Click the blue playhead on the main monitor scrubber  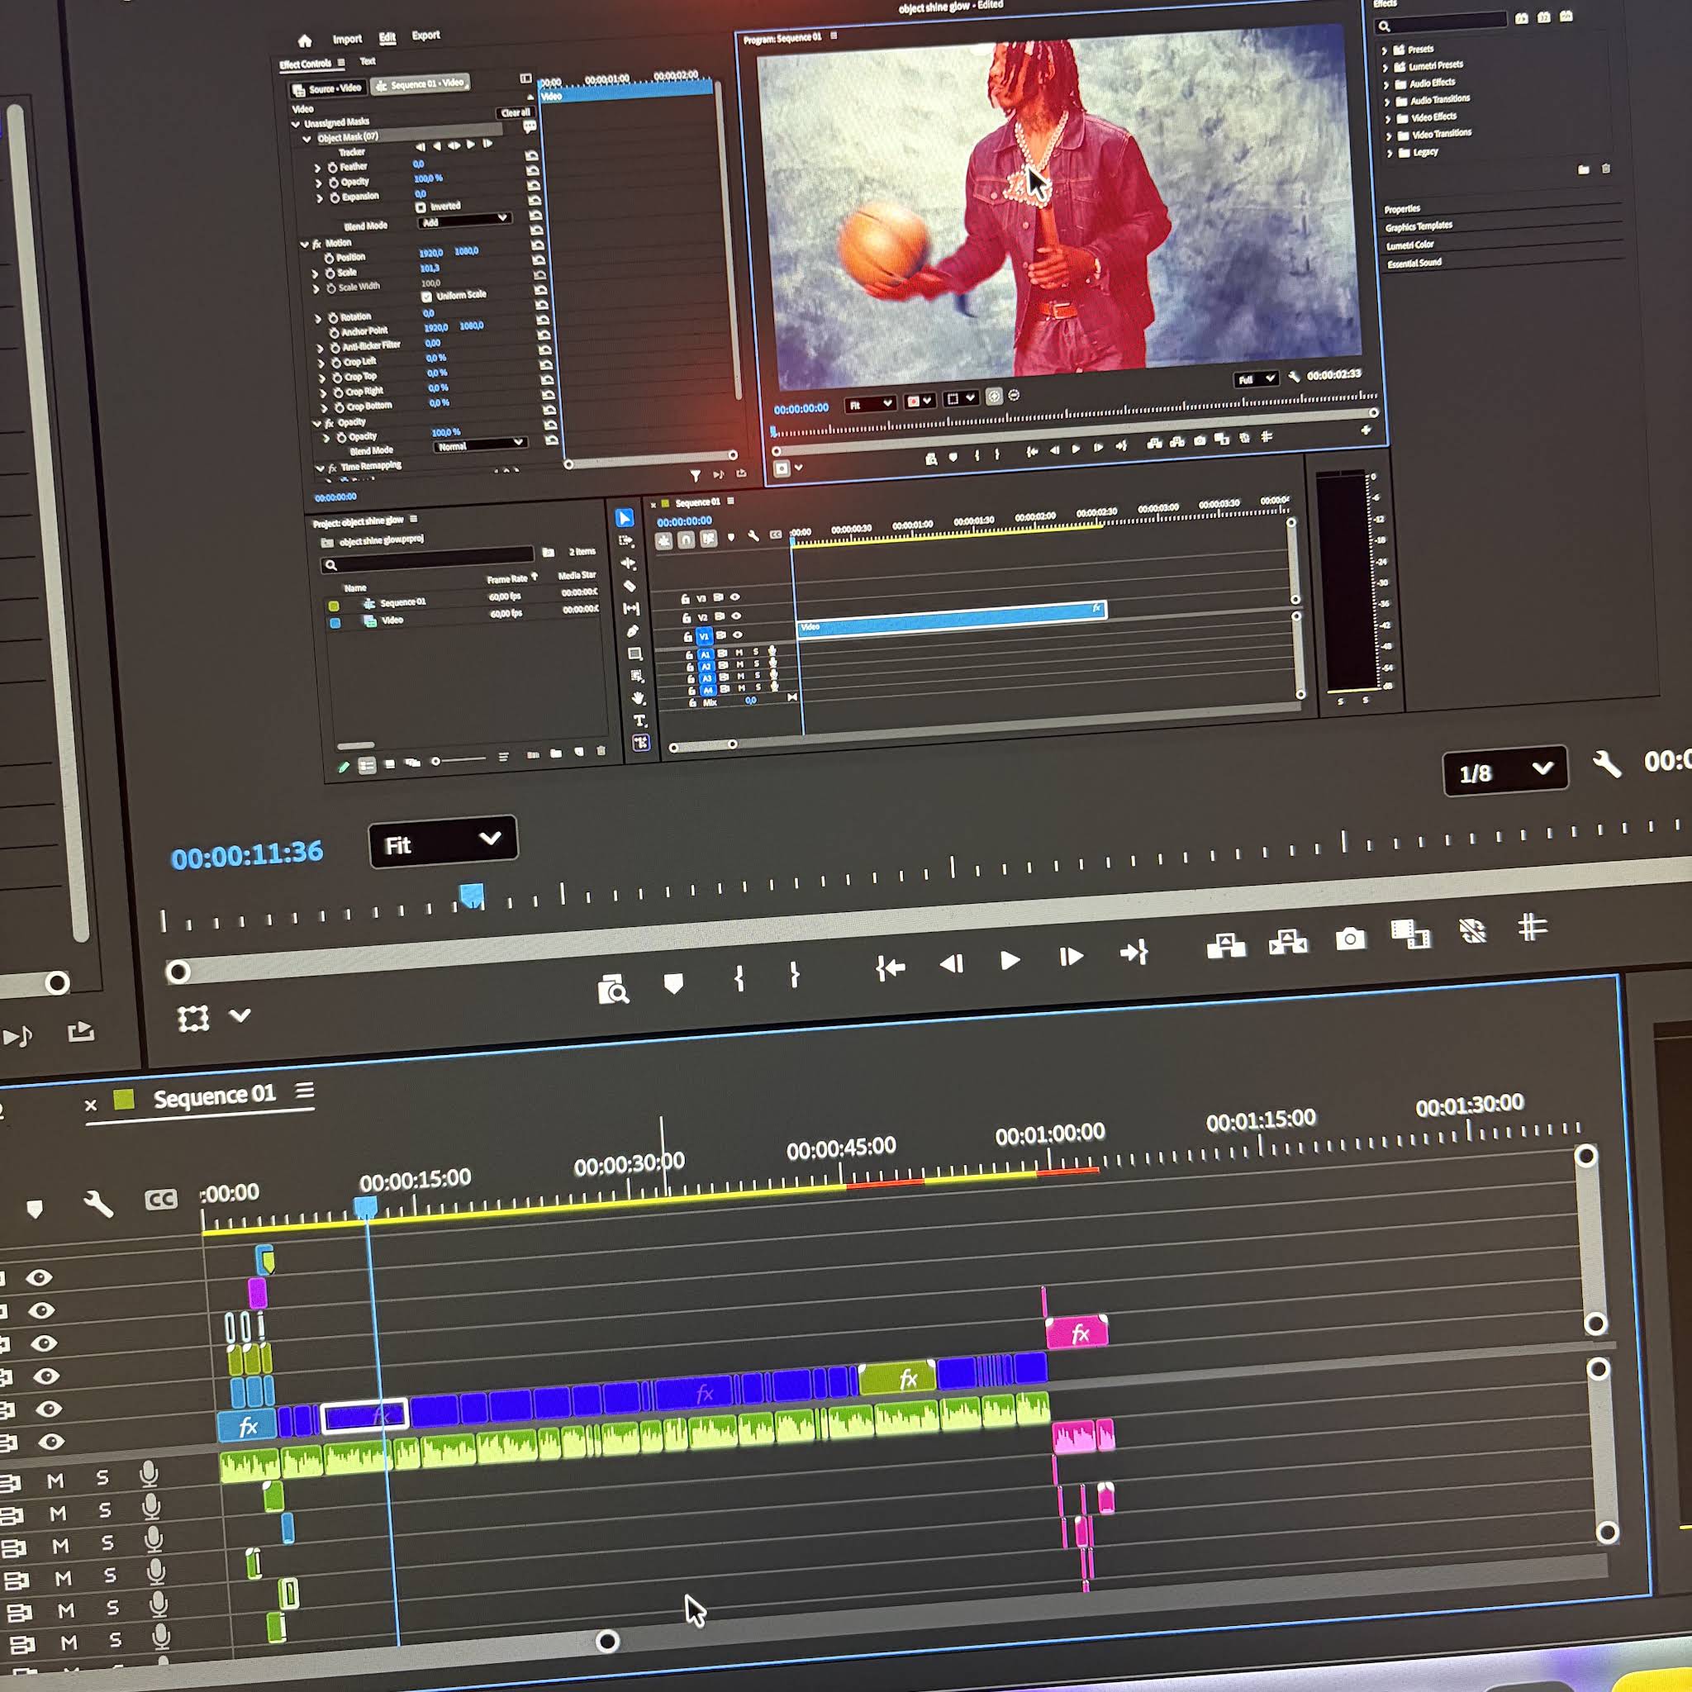click(x=472, y=895)
